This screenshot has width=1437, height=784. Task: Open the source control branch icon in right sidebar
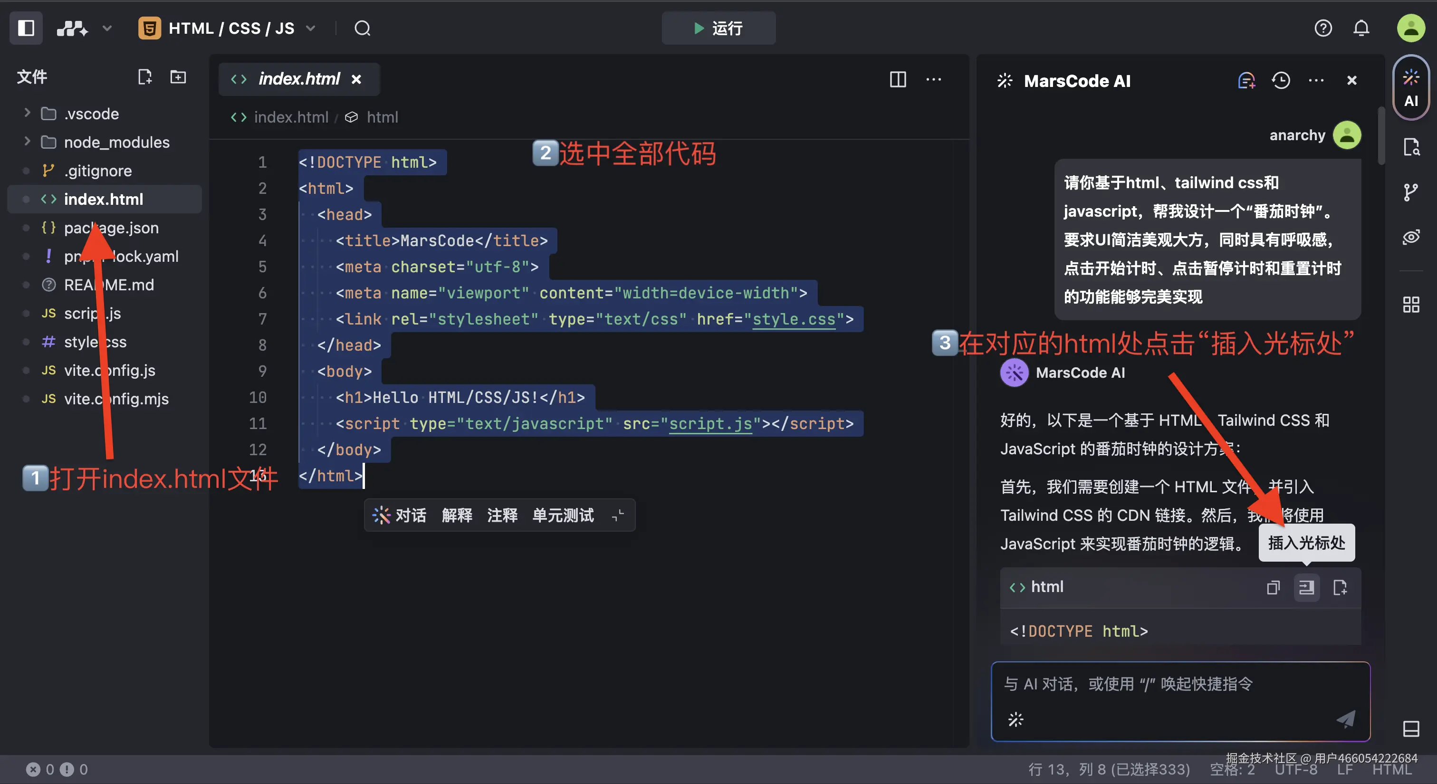1411,193
